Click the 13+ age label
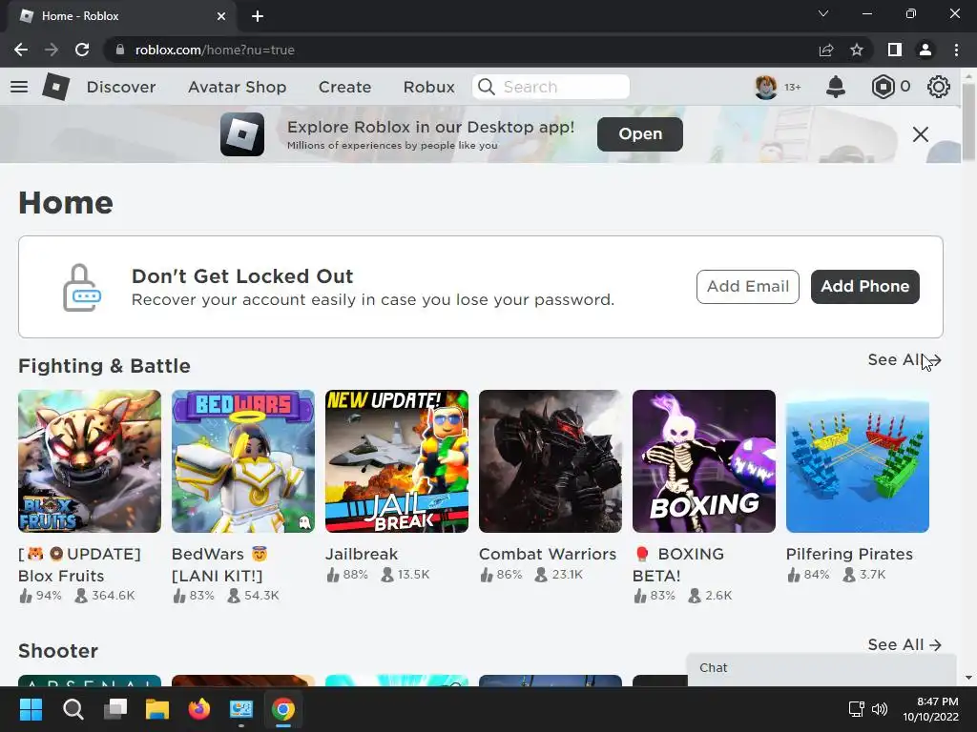This screenshot has width=977, height=732. pos(792,87)
